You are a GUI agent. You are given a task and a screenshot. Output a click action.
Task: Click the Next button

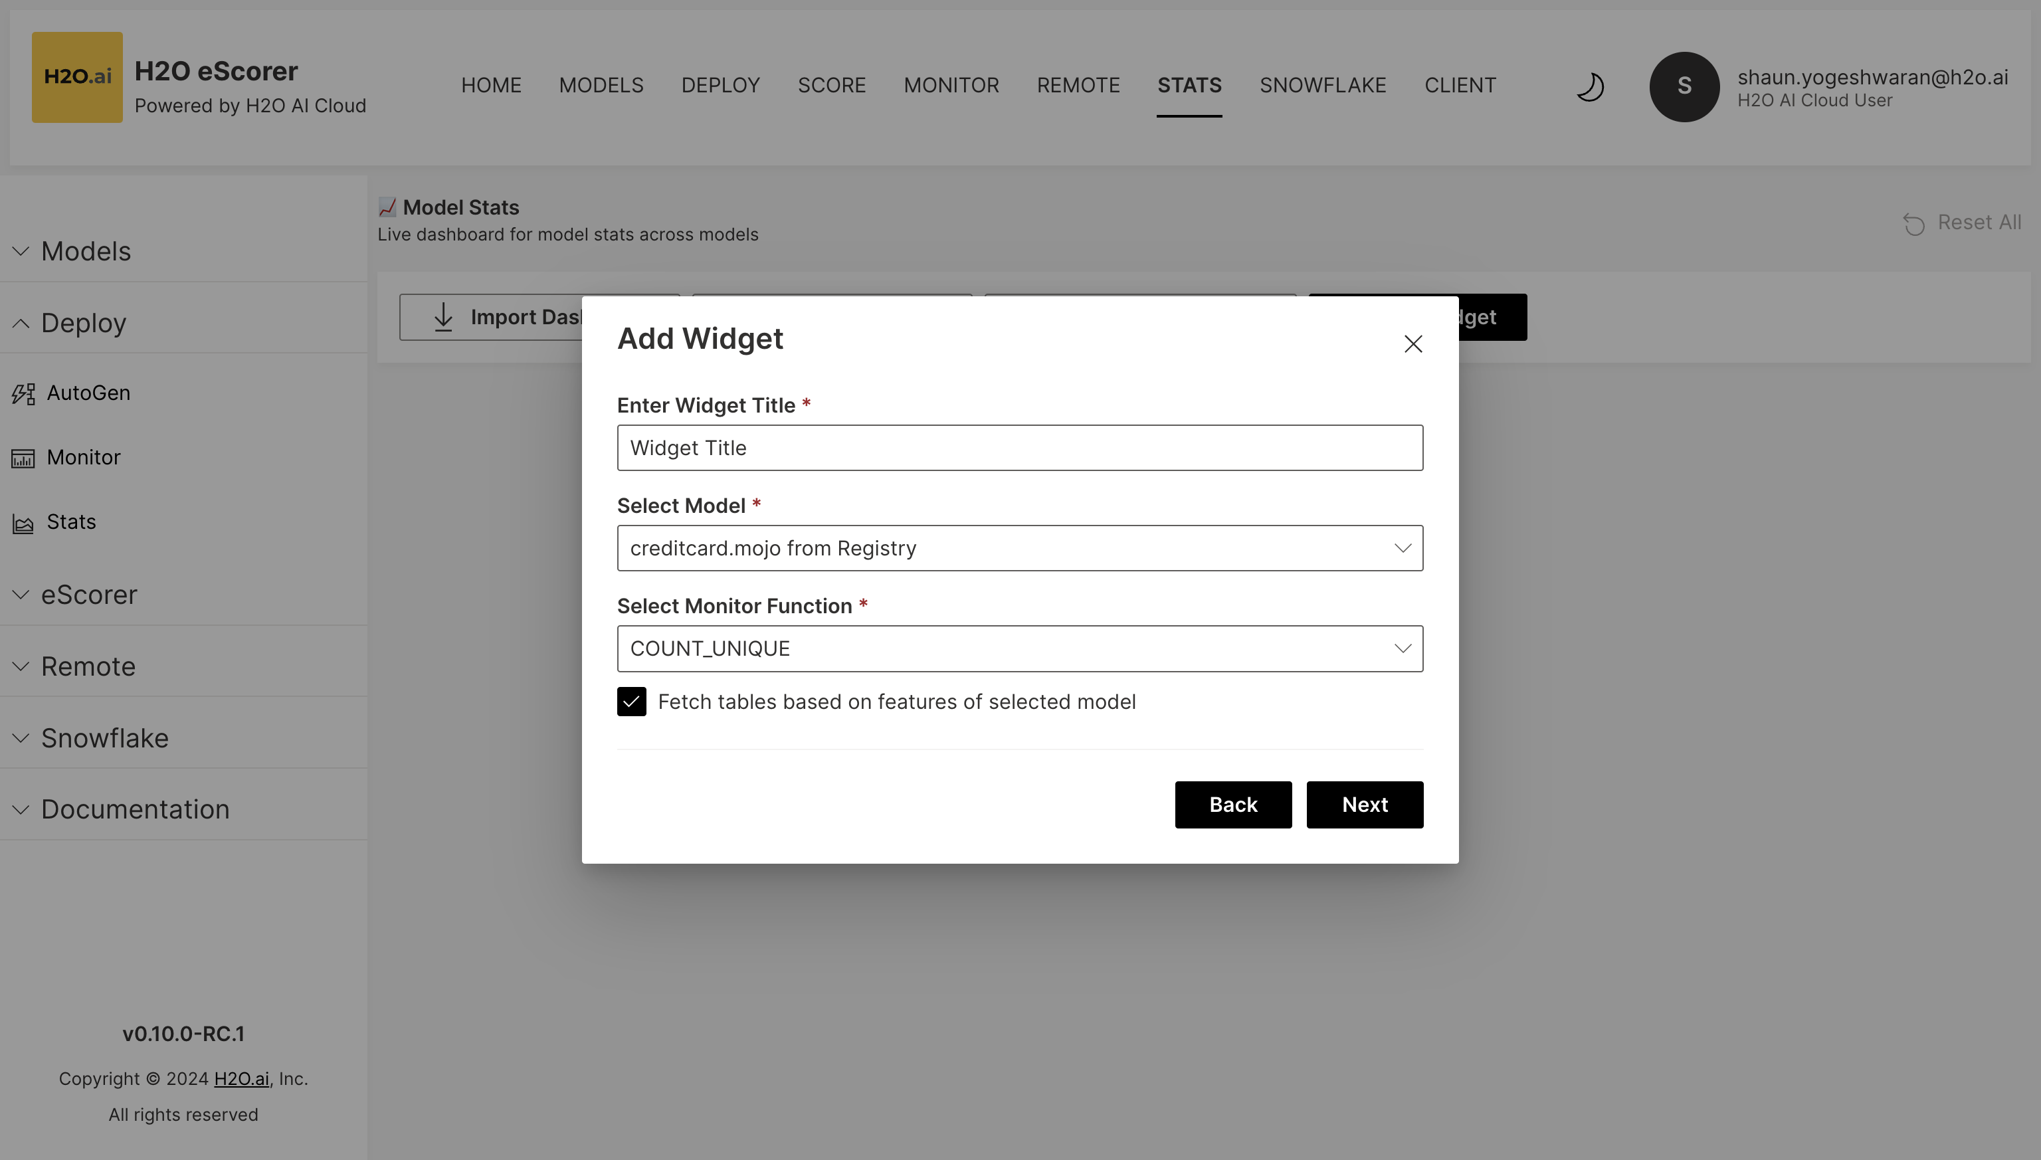tap(1364, 805)
